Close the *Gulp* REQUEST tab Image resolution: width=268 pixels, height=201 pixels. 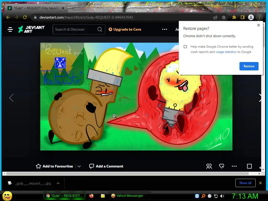click(63, 8)
